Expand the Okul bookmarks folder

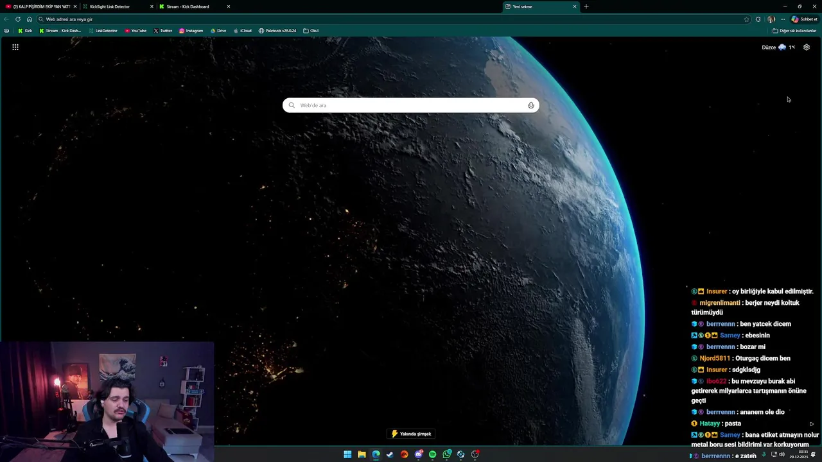coord(311,31)
